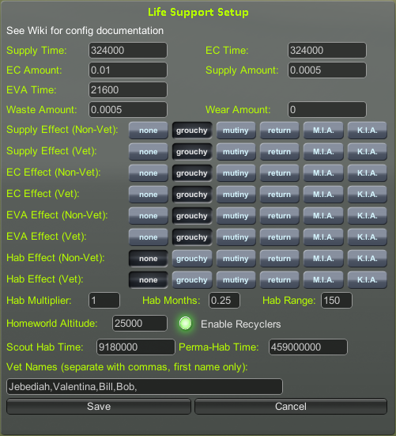
Task: Set EC Effect (Vet) to none
Action: click(x=149, y=195)
